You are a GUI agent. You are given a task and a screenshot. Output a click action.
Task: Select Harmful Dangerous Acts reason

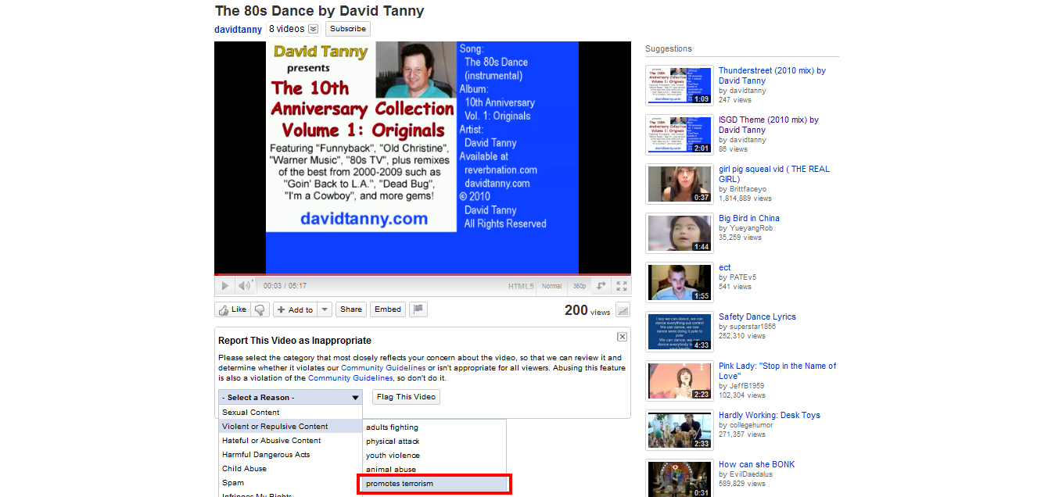click(x=290, y=455)
